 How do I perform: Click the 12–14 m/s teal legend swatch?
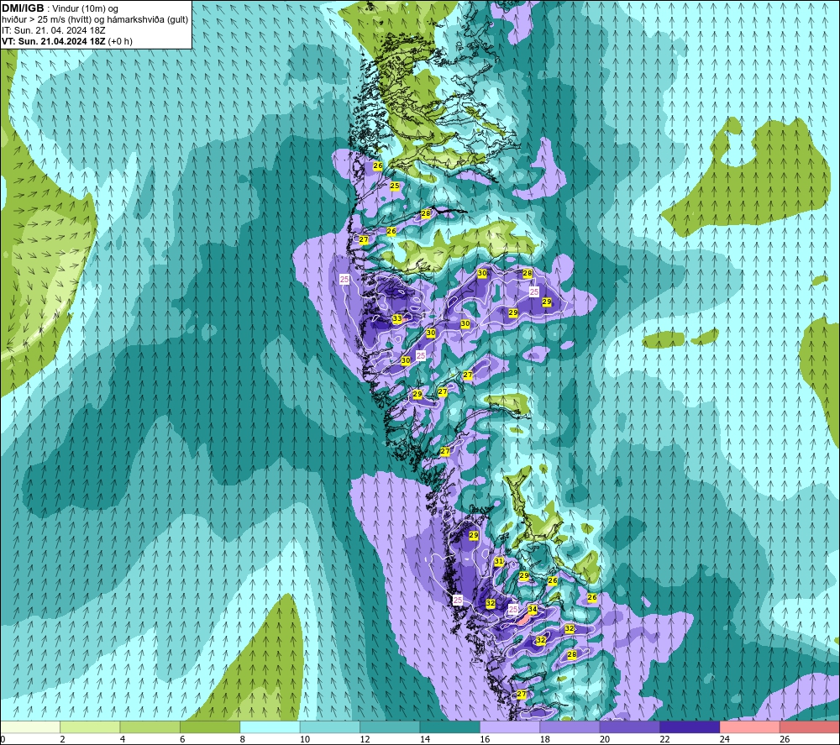390,727
